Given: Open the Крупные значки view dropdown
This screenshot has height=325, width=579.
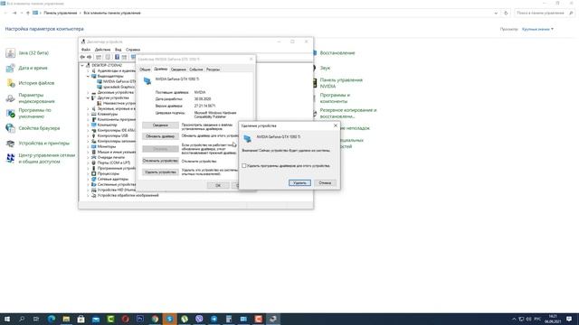Looking at the screenshot, I should pos(537,29).
